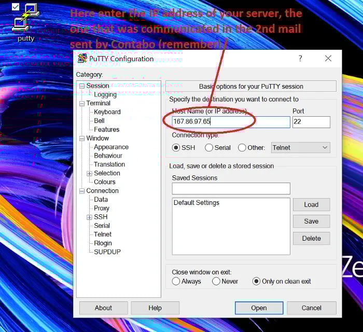Open the Serial category in tree
The width and height of the screenshot is (363, 332).
pyautogui.click(x=102, y=226)
